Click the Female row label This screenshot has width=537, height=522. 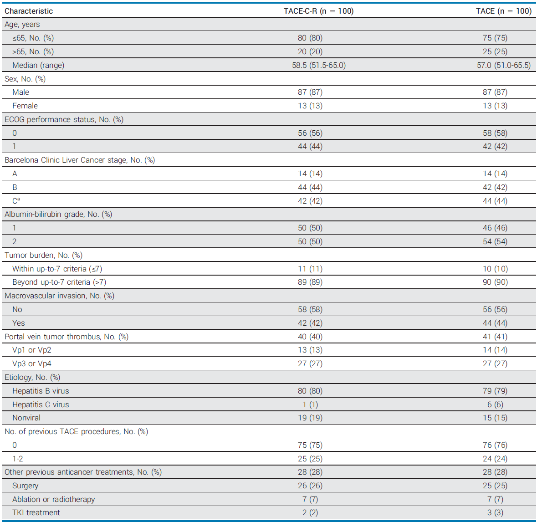(25, 106)
